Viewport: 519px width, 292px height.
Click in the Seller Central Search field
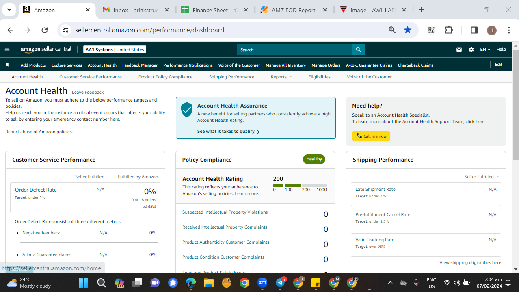coord(294,50)
